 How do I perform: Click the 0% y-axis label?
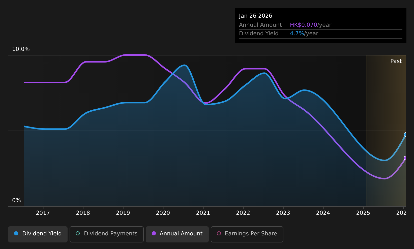(16, 200)
